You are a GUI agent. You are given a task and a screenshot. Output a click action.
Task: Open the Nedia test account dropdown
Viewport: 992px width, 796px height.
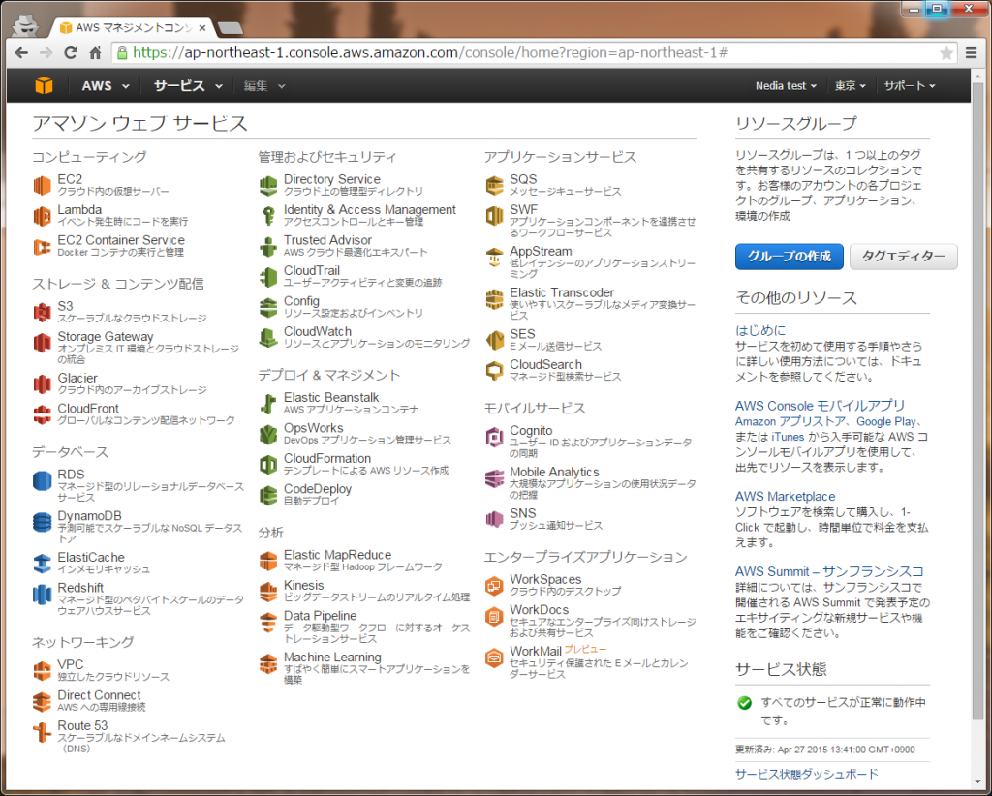click(786, 86)
